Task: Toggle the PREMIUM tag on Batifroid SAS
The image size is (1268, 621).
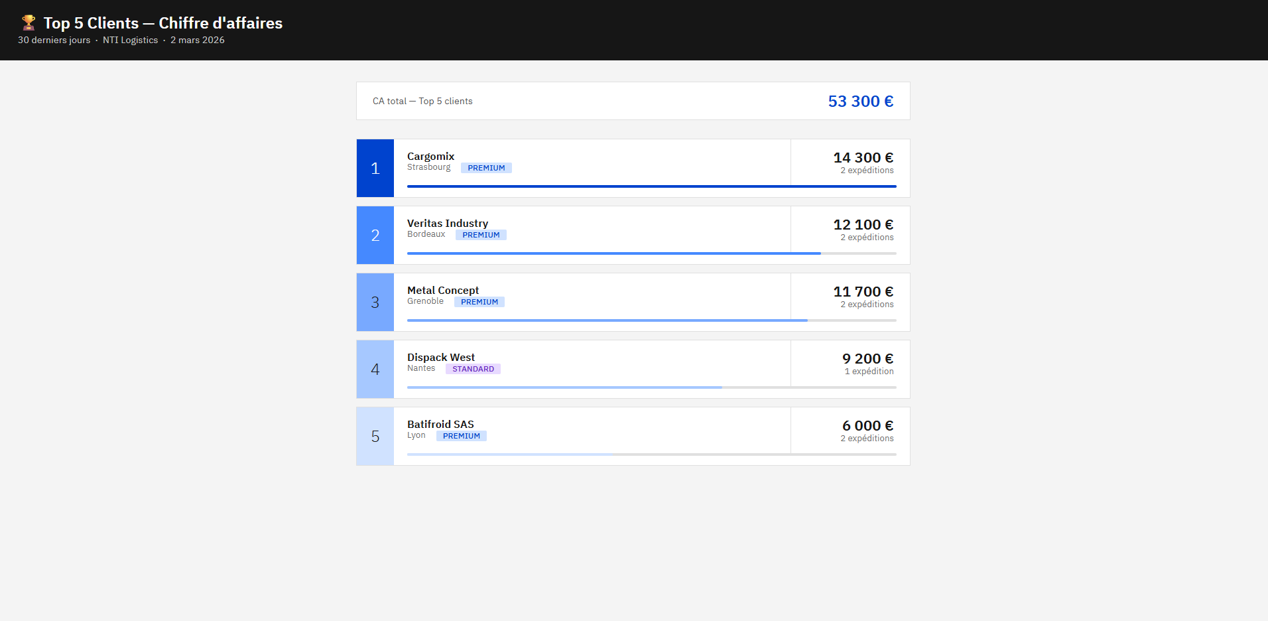Action: [x=461, y=435]
